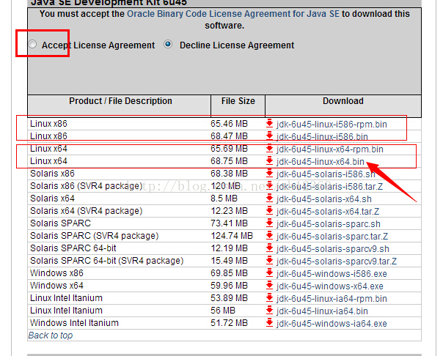Click the Solaris SPARC 64-bit (SVR4 package) cell

(x=107, y=261)
